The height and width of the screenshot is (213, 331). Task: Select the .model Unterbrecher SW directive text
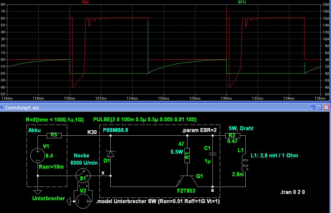[157, 202]
